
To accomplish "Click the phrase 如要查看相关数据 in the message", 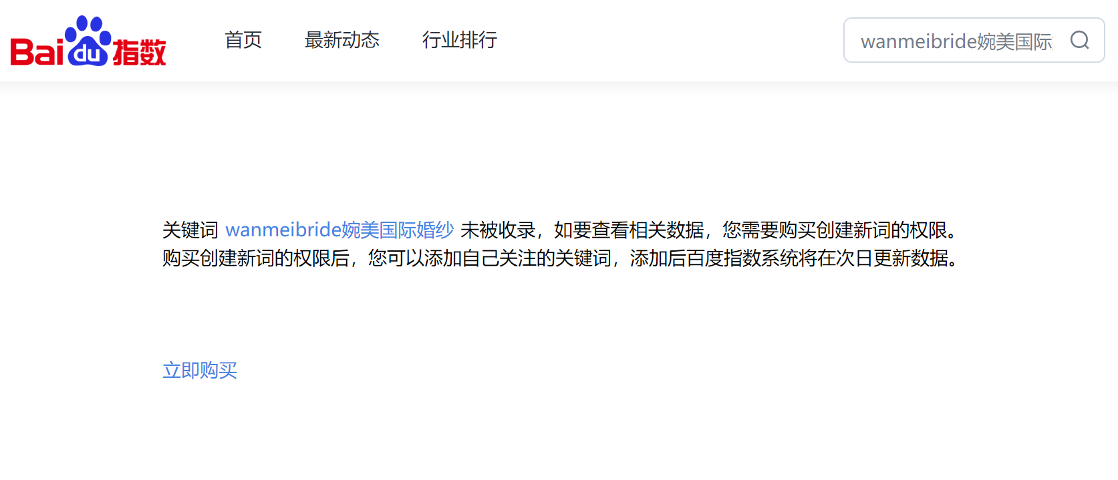I will click(x=629, y=230).
